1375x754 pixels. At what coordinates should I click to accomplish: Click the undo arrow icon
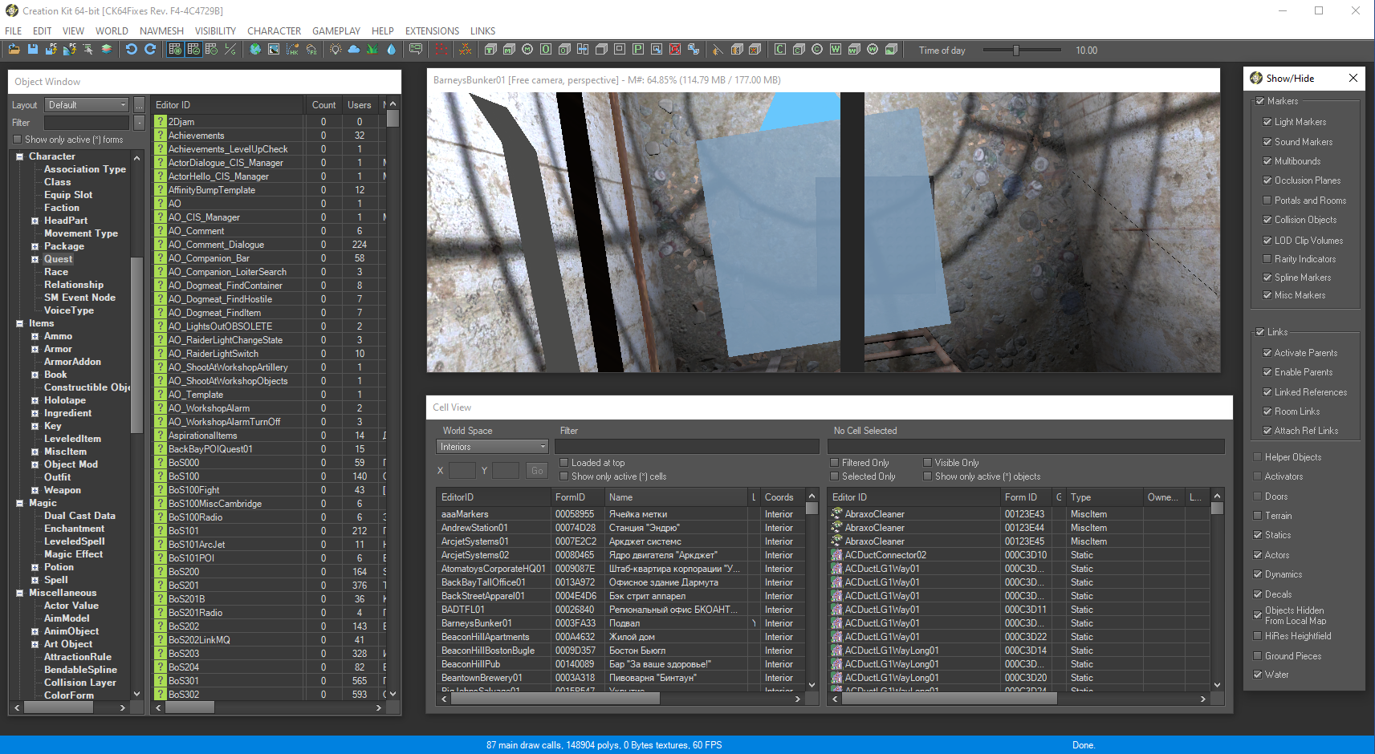tap(132, 50)
